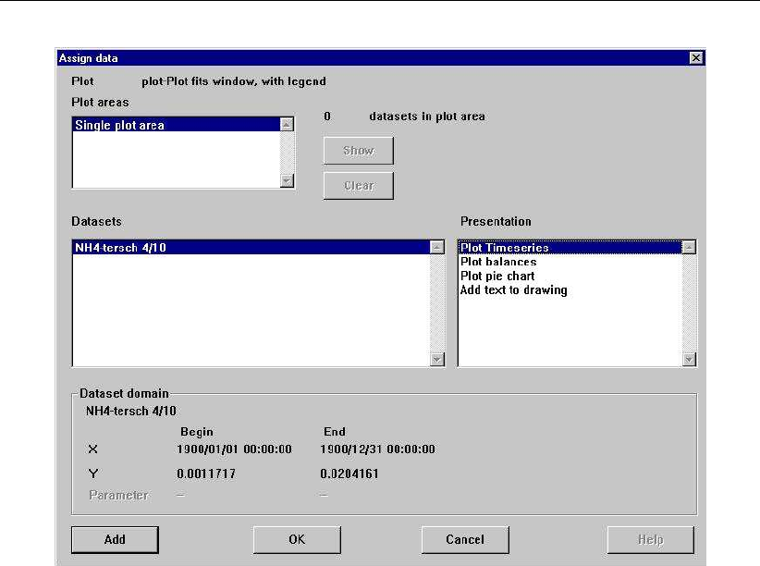Viewport: 760px width, 566px height.
Task: Select NH4-tersch 4/10 in Datasets list
Action: 251,247
